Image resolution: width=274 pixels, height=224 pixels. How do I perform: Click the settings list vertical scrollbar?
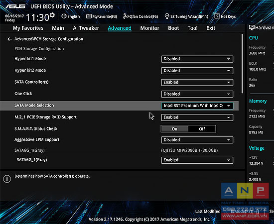pyautogui.click(x=242, y=64)
